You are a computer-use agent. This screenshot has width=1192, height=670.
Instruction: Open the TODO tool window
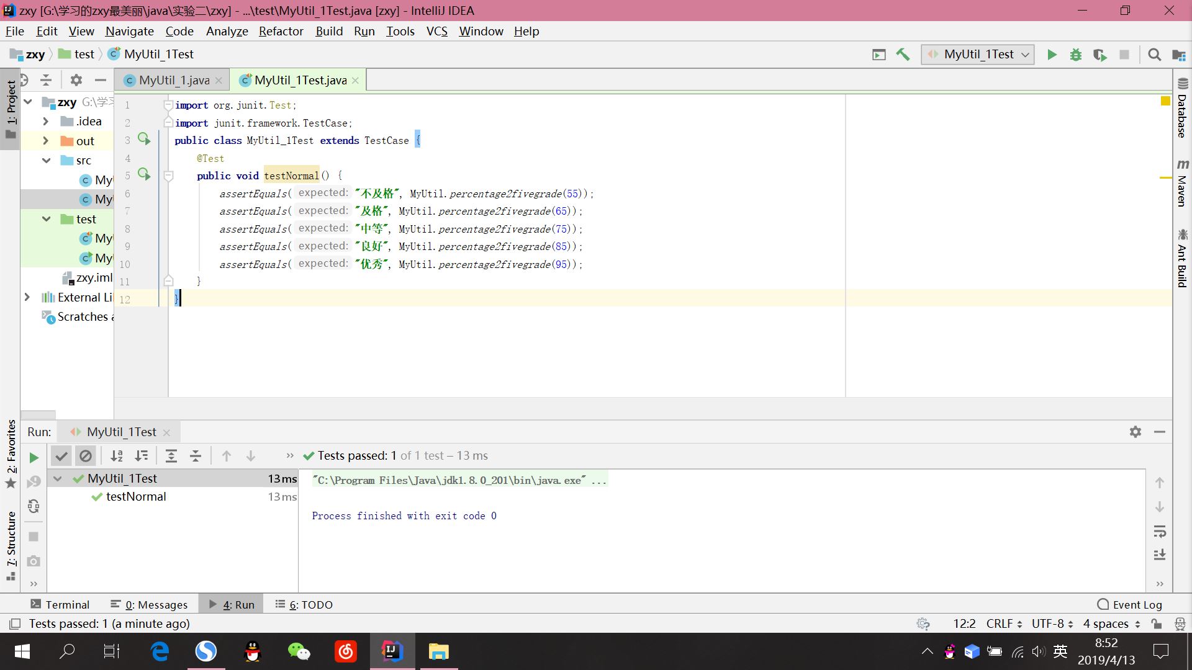[x=304, y=604]
